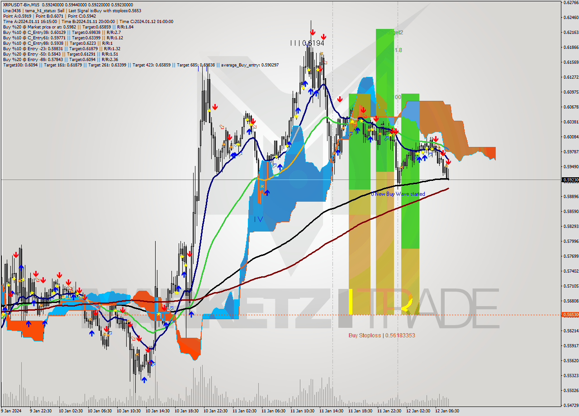
Task: Click the '10 Jan 10:30' time axis label
Action: click(128, 411)
